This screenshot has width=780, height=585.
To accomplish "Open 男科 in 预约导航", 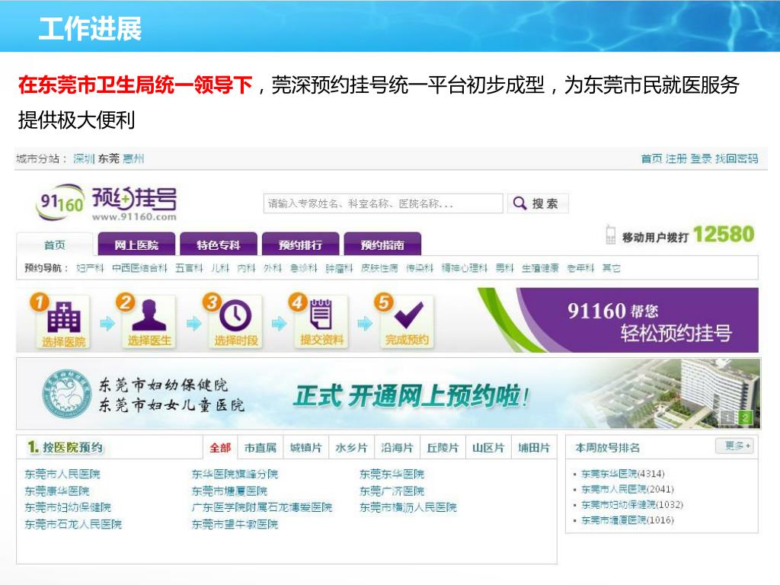I will tap(504, 268).
